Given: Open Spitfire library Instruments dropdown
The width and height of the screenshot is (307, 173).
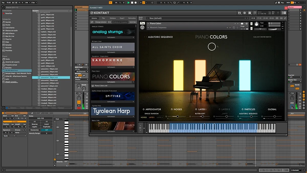Looking at the screenshot, I should (x=133, y=102).
